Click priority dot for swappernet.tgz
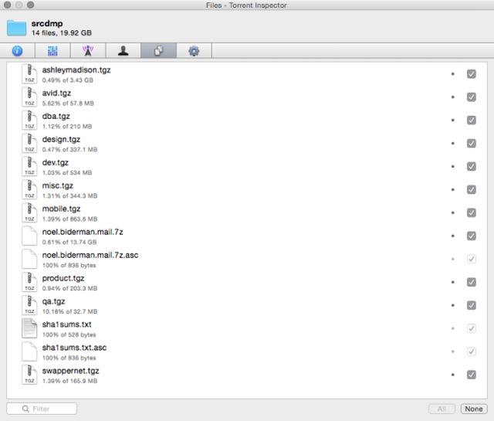 (453, 375)
